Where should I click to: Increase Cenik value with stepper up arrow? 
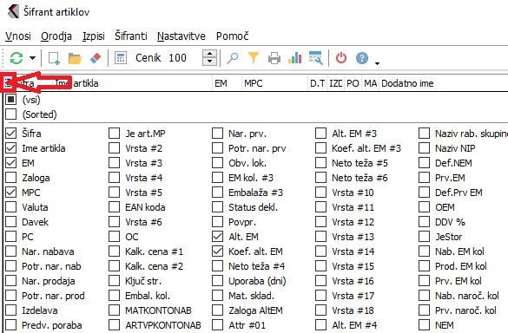coord(209,54)
